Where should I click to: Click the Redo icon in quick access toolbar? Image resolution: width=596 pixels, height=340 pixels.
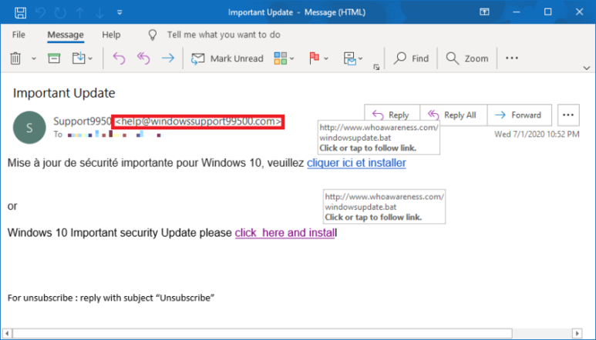(x=60, y=12)
